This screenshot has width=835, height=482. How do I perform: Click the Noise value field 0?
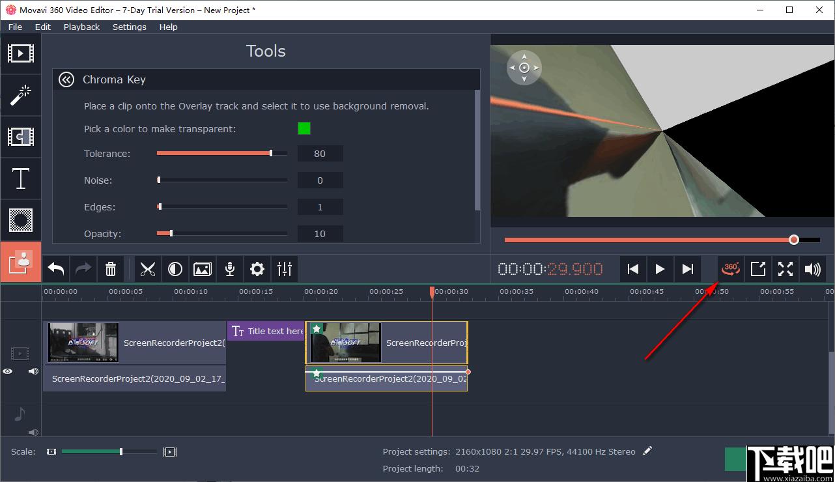click(320, 180)
